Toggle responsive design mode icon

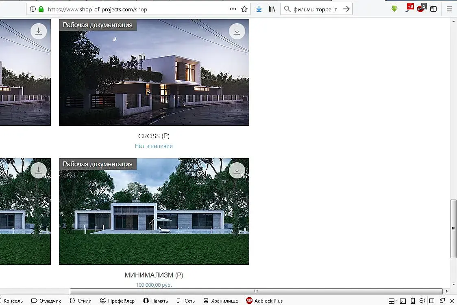(413, 301)
